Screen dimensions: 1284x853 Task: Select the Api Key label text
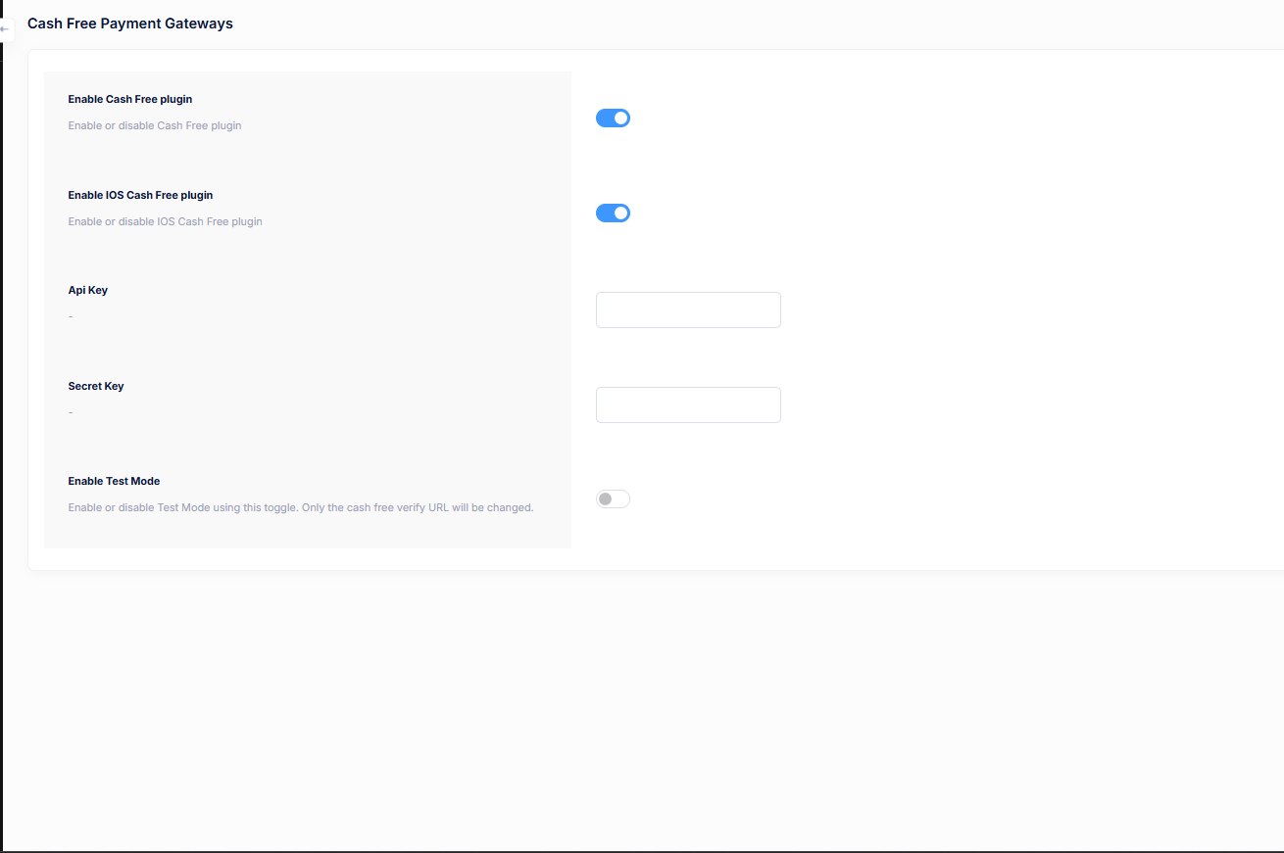(87, 290)
